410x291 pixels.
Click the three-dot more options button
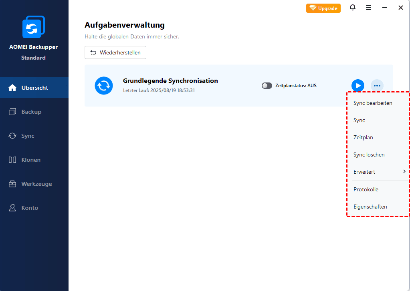[x=377, y=86]
